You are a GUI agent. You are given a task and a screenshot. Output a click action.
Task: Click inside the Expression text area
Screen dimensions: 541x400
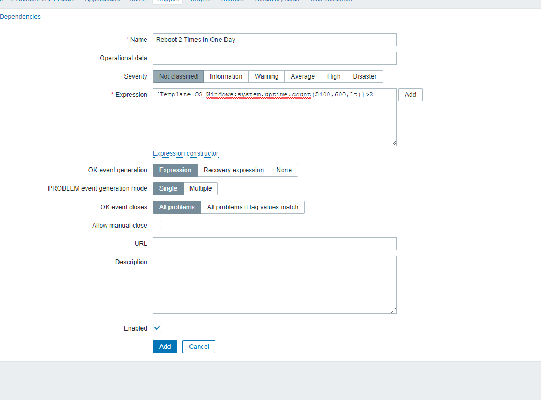(x=275, y=117)
